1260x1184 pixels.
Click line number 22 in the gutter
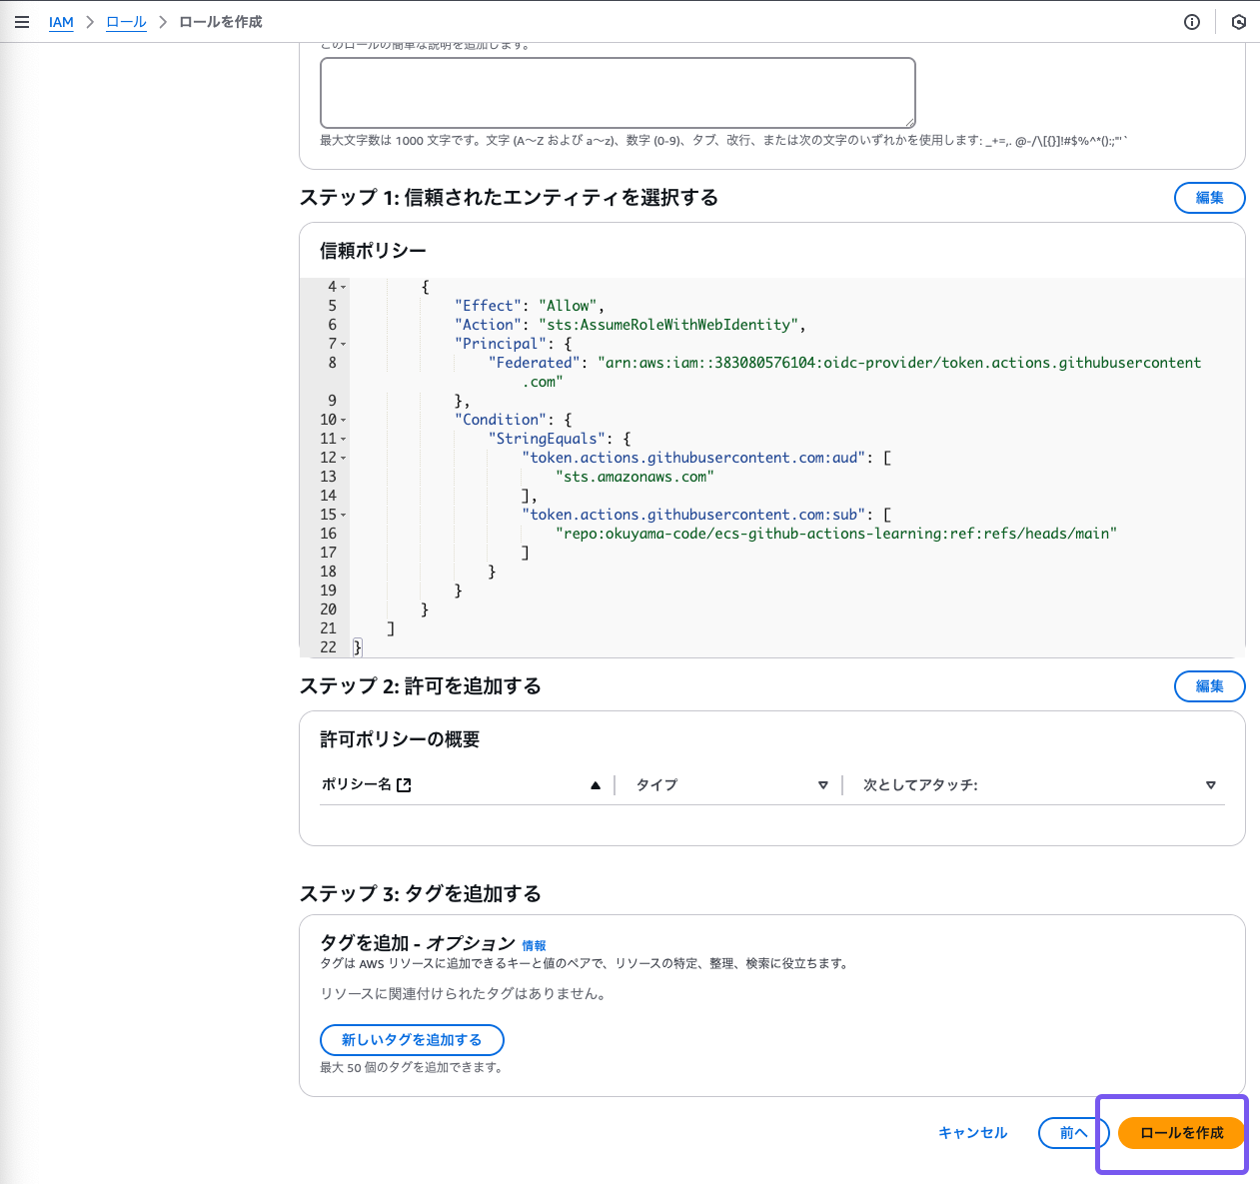(x=328, y=647)
